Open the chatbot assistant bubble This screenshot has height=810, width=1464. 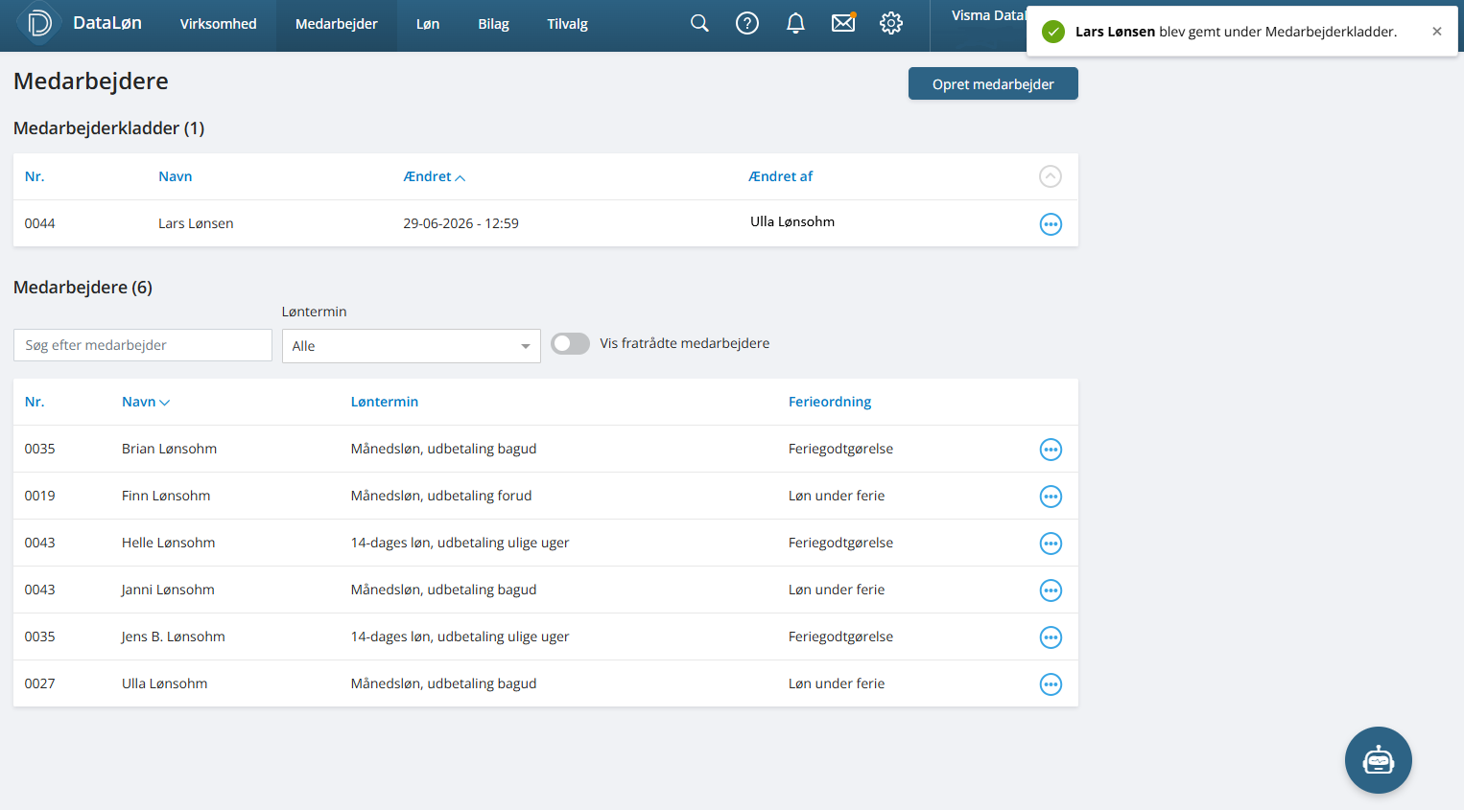point(1379,760)
